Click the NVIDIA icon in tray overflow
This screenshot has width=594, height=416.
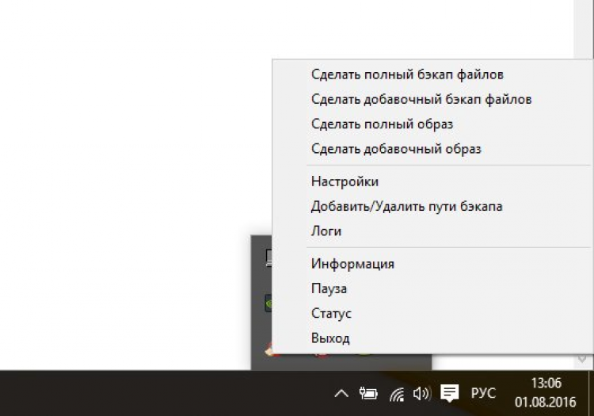[268, 302]
